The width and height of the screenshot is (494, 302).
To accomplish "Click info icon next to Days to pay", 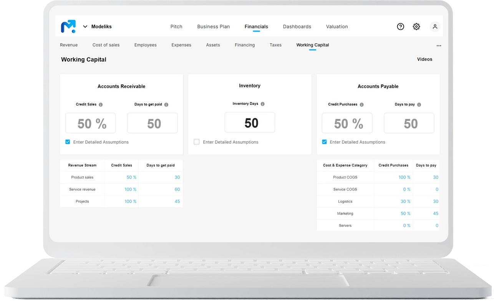I will coord(419,105).
